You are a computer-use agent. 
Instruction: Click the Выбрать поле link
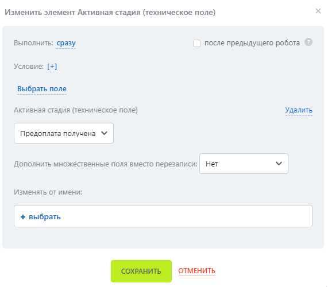click(42, 89)
